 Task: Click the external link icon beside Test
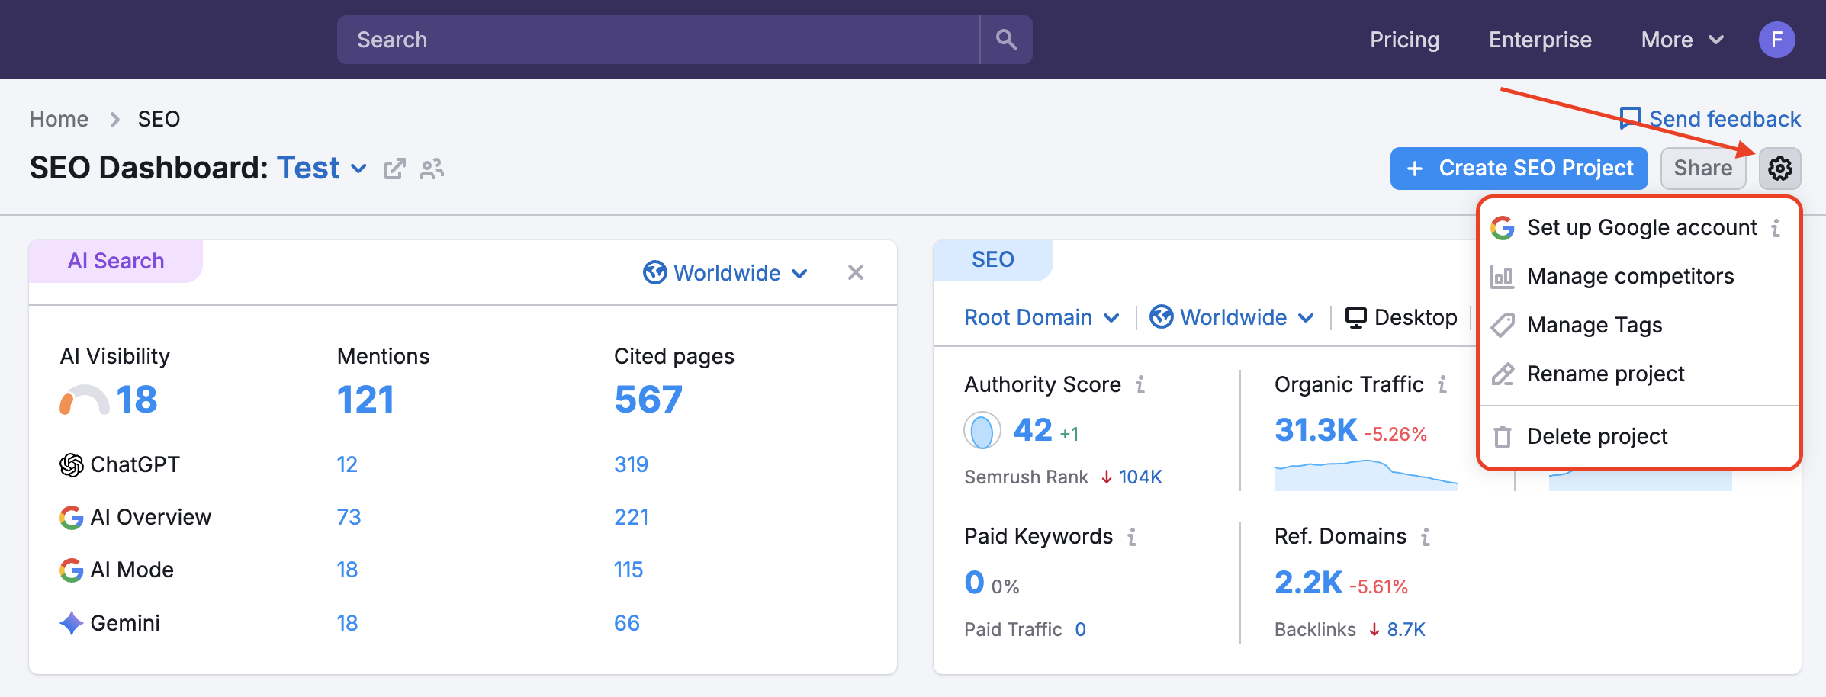click(x=394, y=169)
